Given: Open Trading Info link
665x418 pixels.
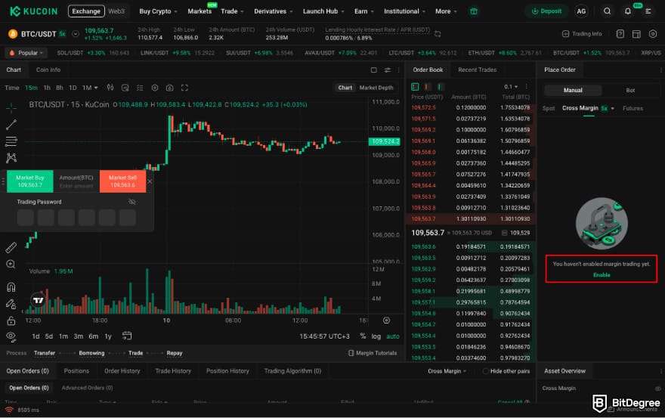Looking at the screenshot, I should 582,34.
